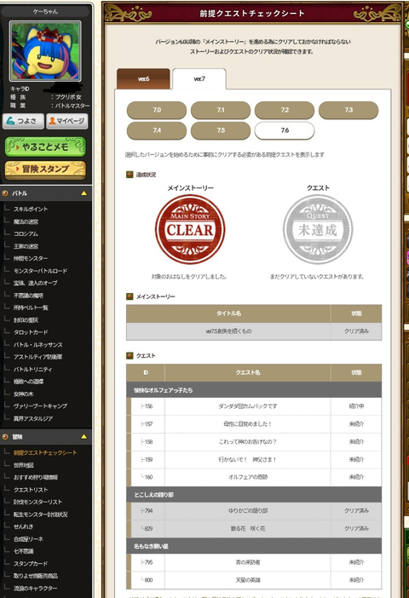Click the red Main Story CLEAR stamp
The width and height of the screenshot is (409, 598).
190,230
